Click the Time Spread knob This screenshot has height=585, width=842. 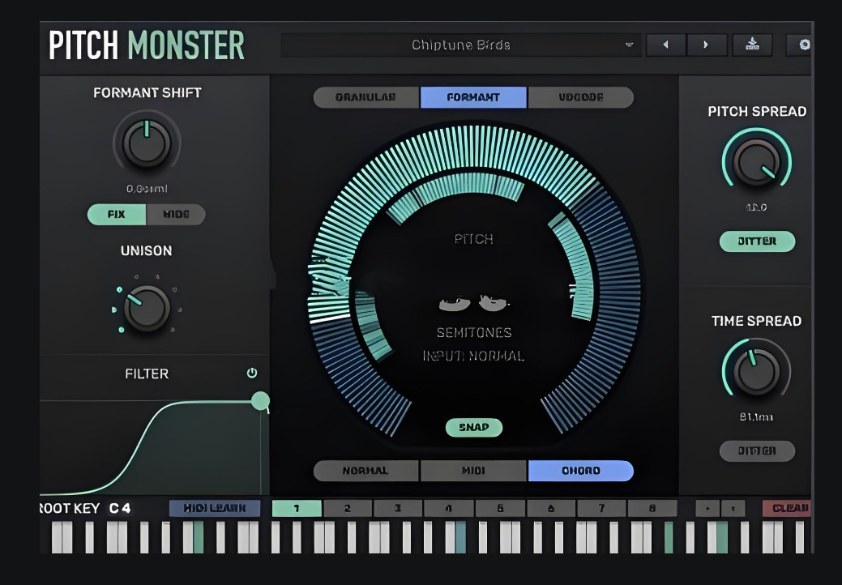(x=757, y=371)
